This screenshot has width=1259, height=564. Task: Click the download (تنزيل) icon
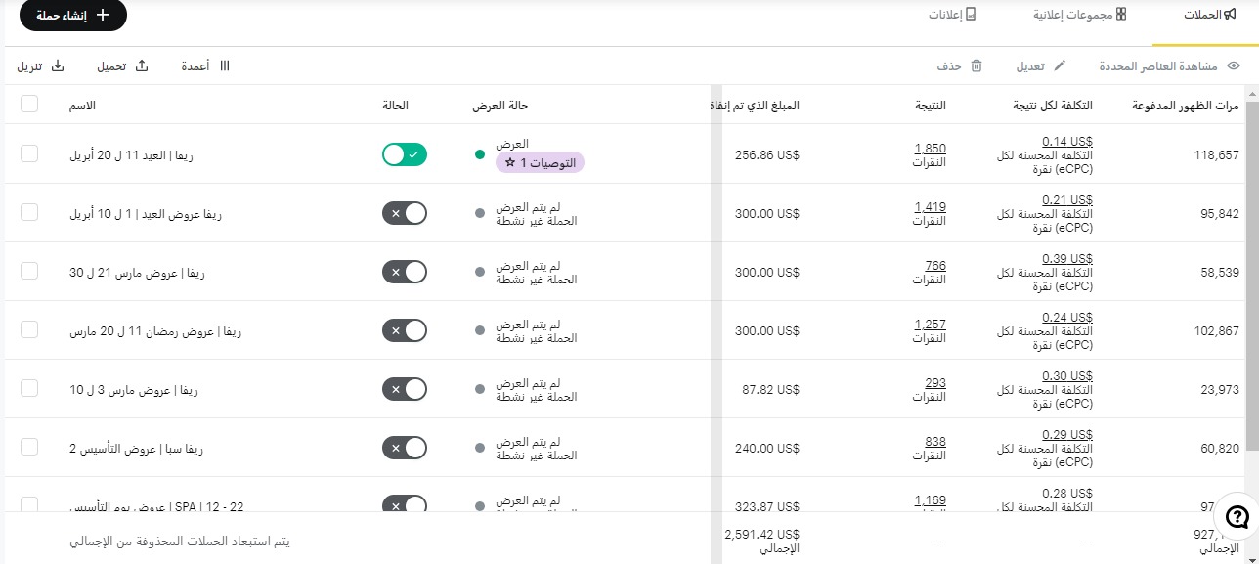coord(57,65)
